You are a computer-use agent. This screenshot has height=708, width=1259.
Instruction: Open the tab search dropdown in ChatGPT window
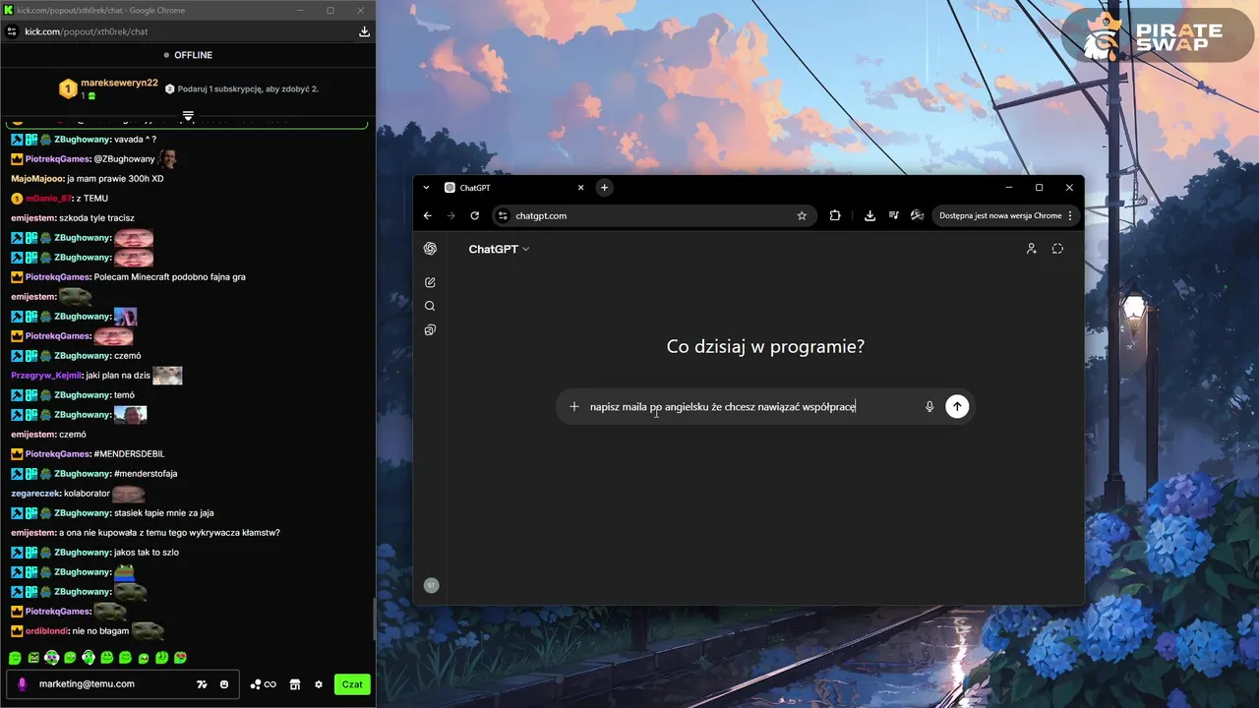coord(426,188)
